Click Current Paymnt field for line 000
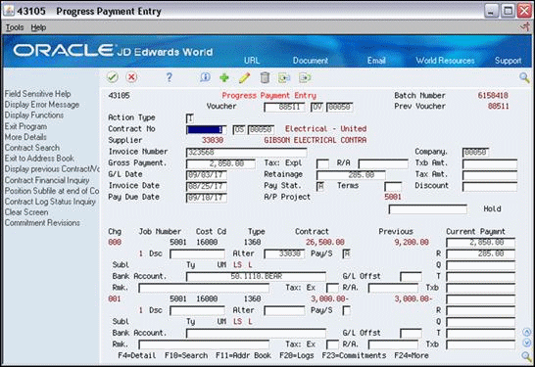Image resolution: width=535 pixels, height=367 pixels. pos(480,243)
